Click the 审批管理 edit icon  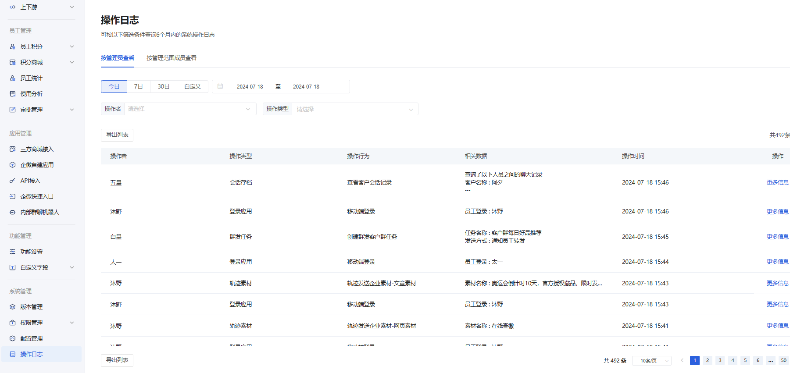click(x=12, y=110)
